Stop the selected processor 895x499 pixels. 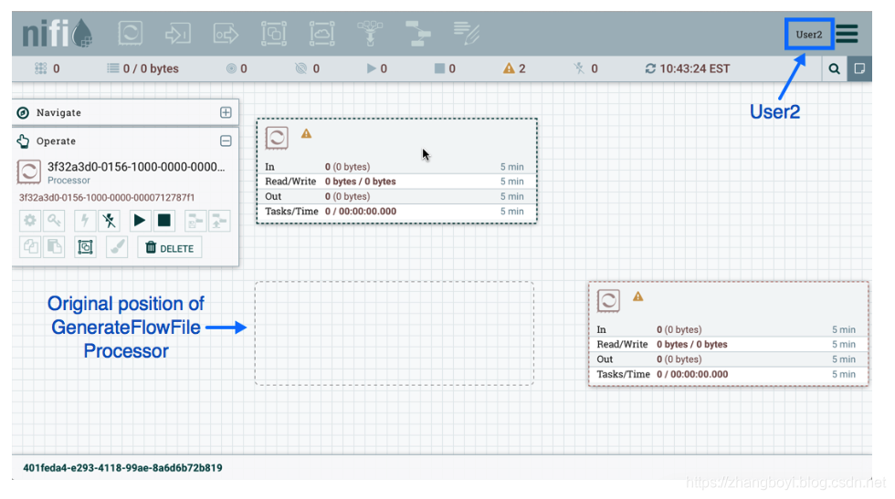tap(163, 221)
